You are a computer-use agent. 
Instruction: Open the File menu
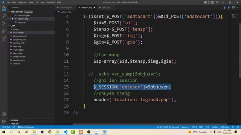[x=8, y=2]
